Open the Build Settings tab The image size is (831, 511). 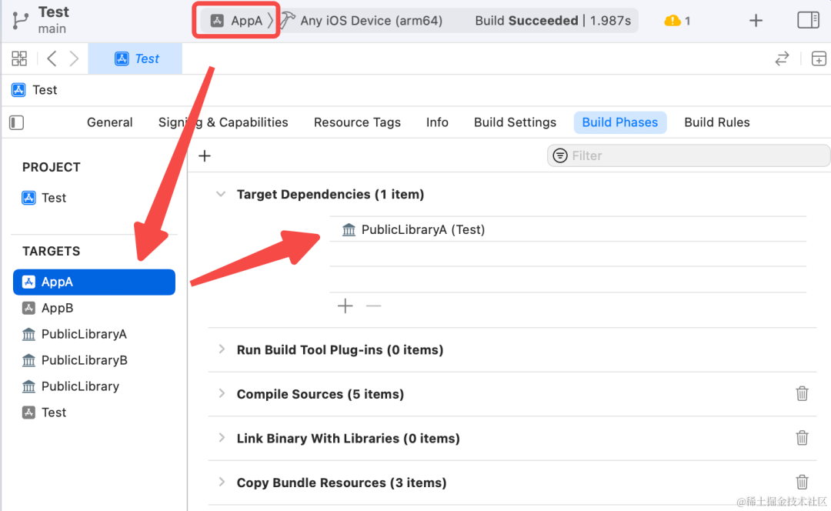[x=515, y=122]
